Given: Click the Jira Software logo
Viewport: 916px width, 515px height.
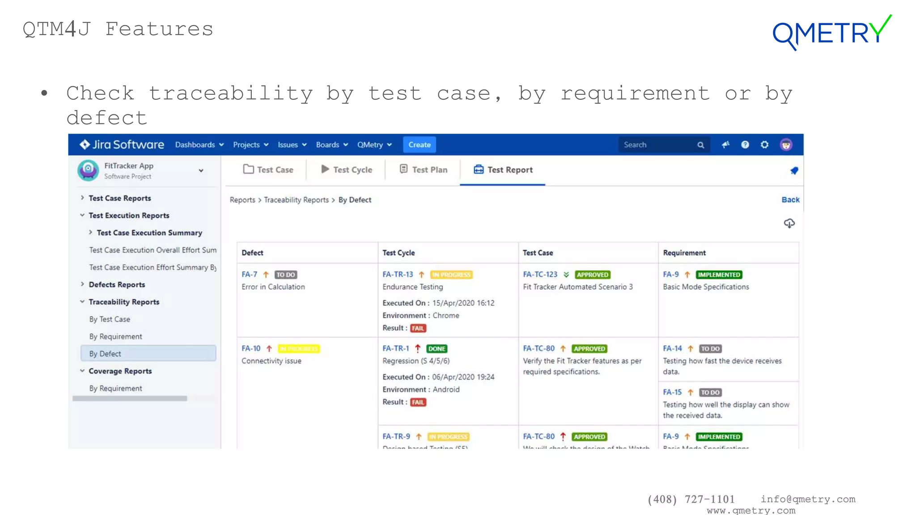Looking at the screenshot, I should (x=122, y=145).
